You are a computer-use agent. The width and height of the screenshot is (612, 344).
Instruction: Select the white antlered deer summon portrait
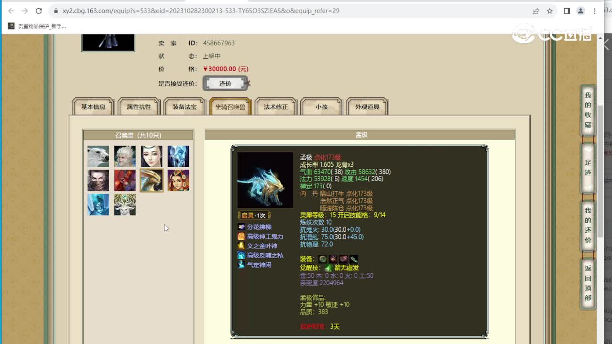point(125,204)
